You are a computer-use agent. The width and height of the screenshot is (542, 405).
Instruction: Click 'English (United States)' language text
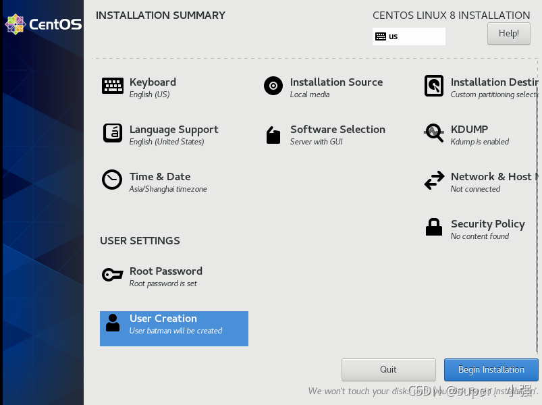(167, 142)
